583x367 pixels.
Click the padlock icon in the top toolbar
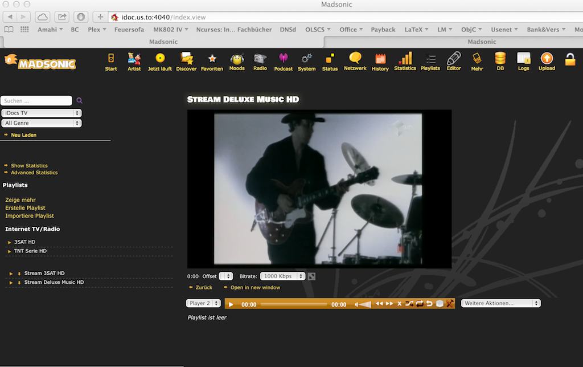tap(570, 59)
